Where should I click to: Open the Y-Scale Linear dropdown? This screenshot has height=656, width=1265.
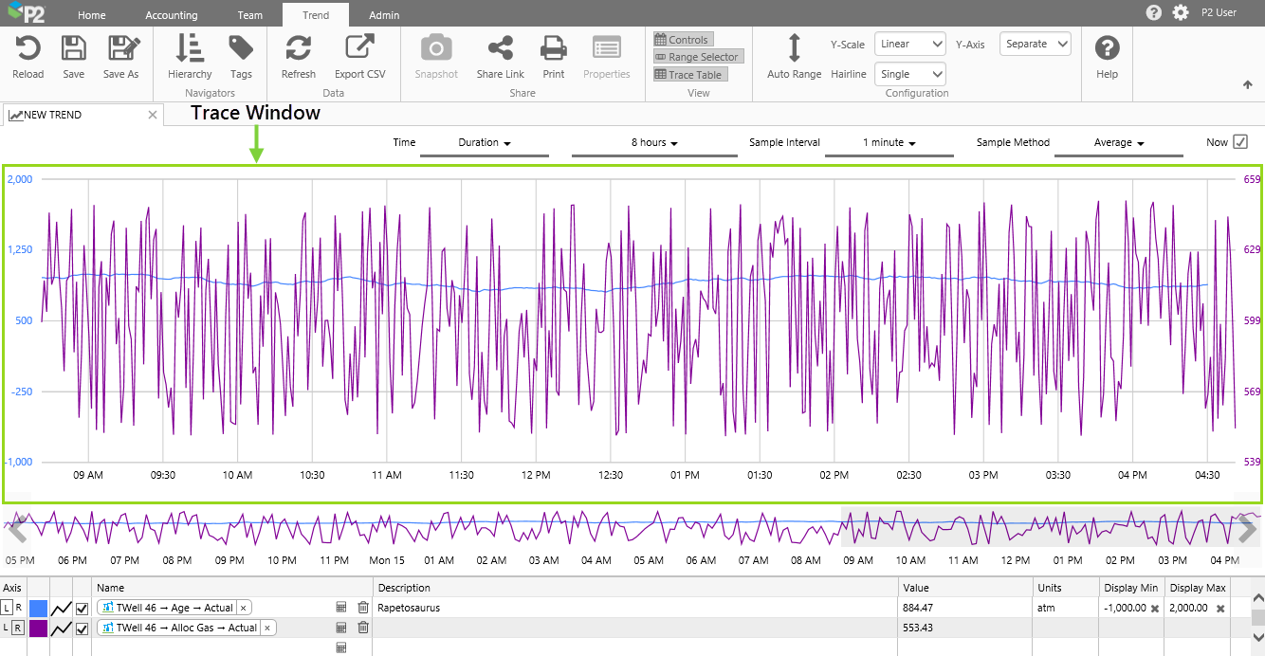tap(909, 44)
